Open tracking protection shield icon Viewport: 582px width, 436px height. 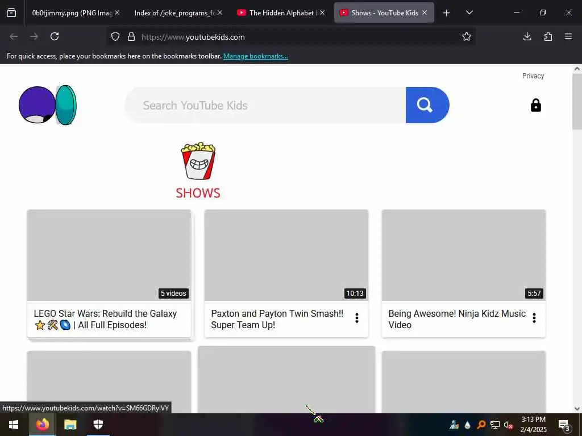coord(115,37)
